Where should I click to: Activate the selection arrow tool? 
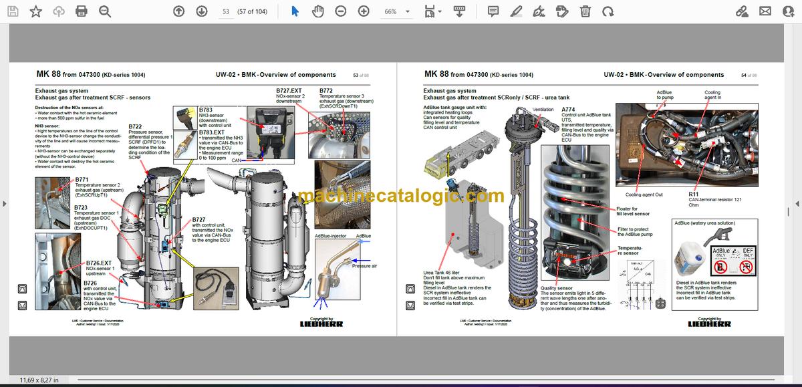295,11
